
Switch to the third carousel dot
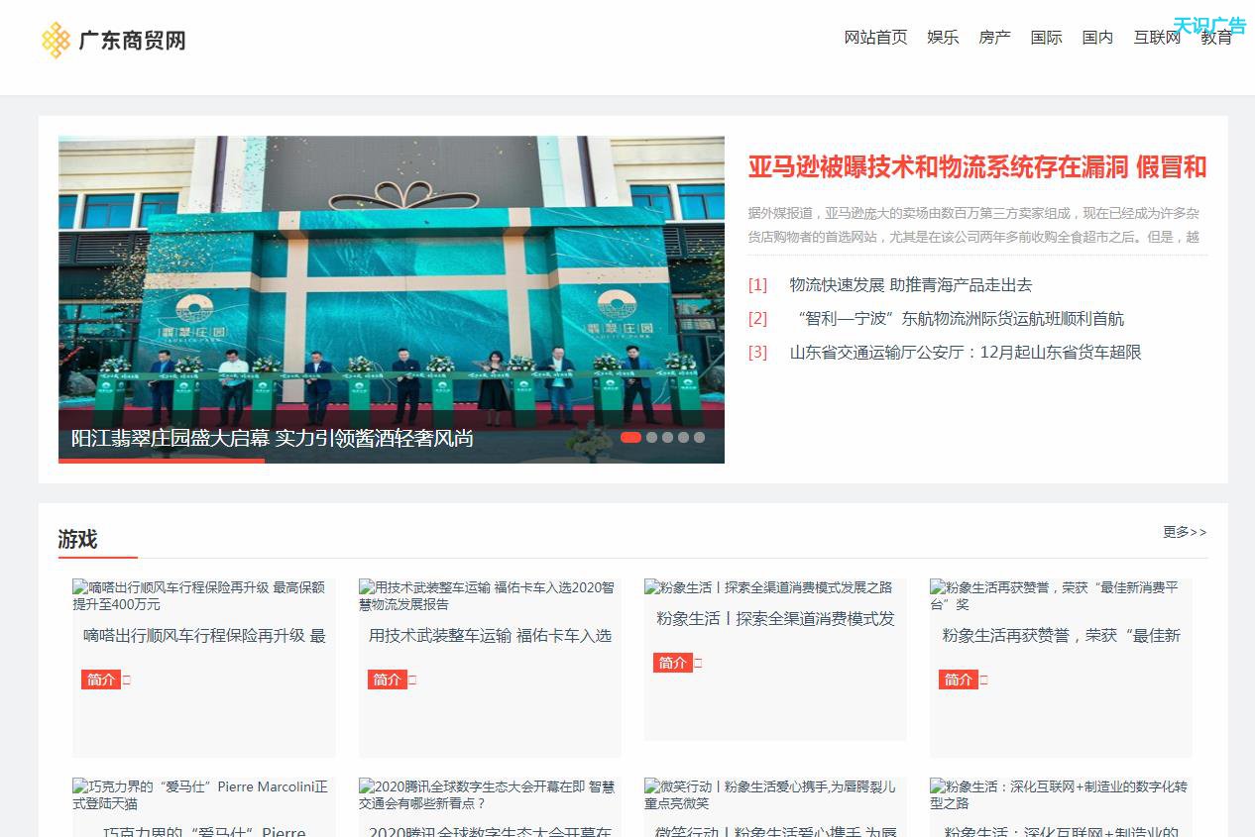pos(667,437)
